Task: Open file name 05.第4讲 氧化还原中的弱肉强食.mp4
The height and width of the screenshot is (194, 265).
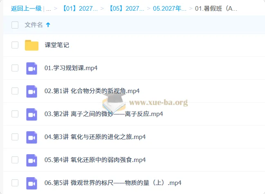Action: [x=95, y=160]
